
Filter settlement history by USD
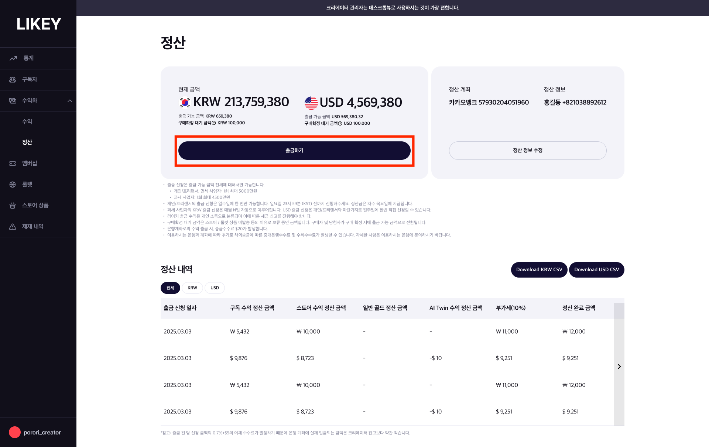pyautogui.click(x=215, y=288)
